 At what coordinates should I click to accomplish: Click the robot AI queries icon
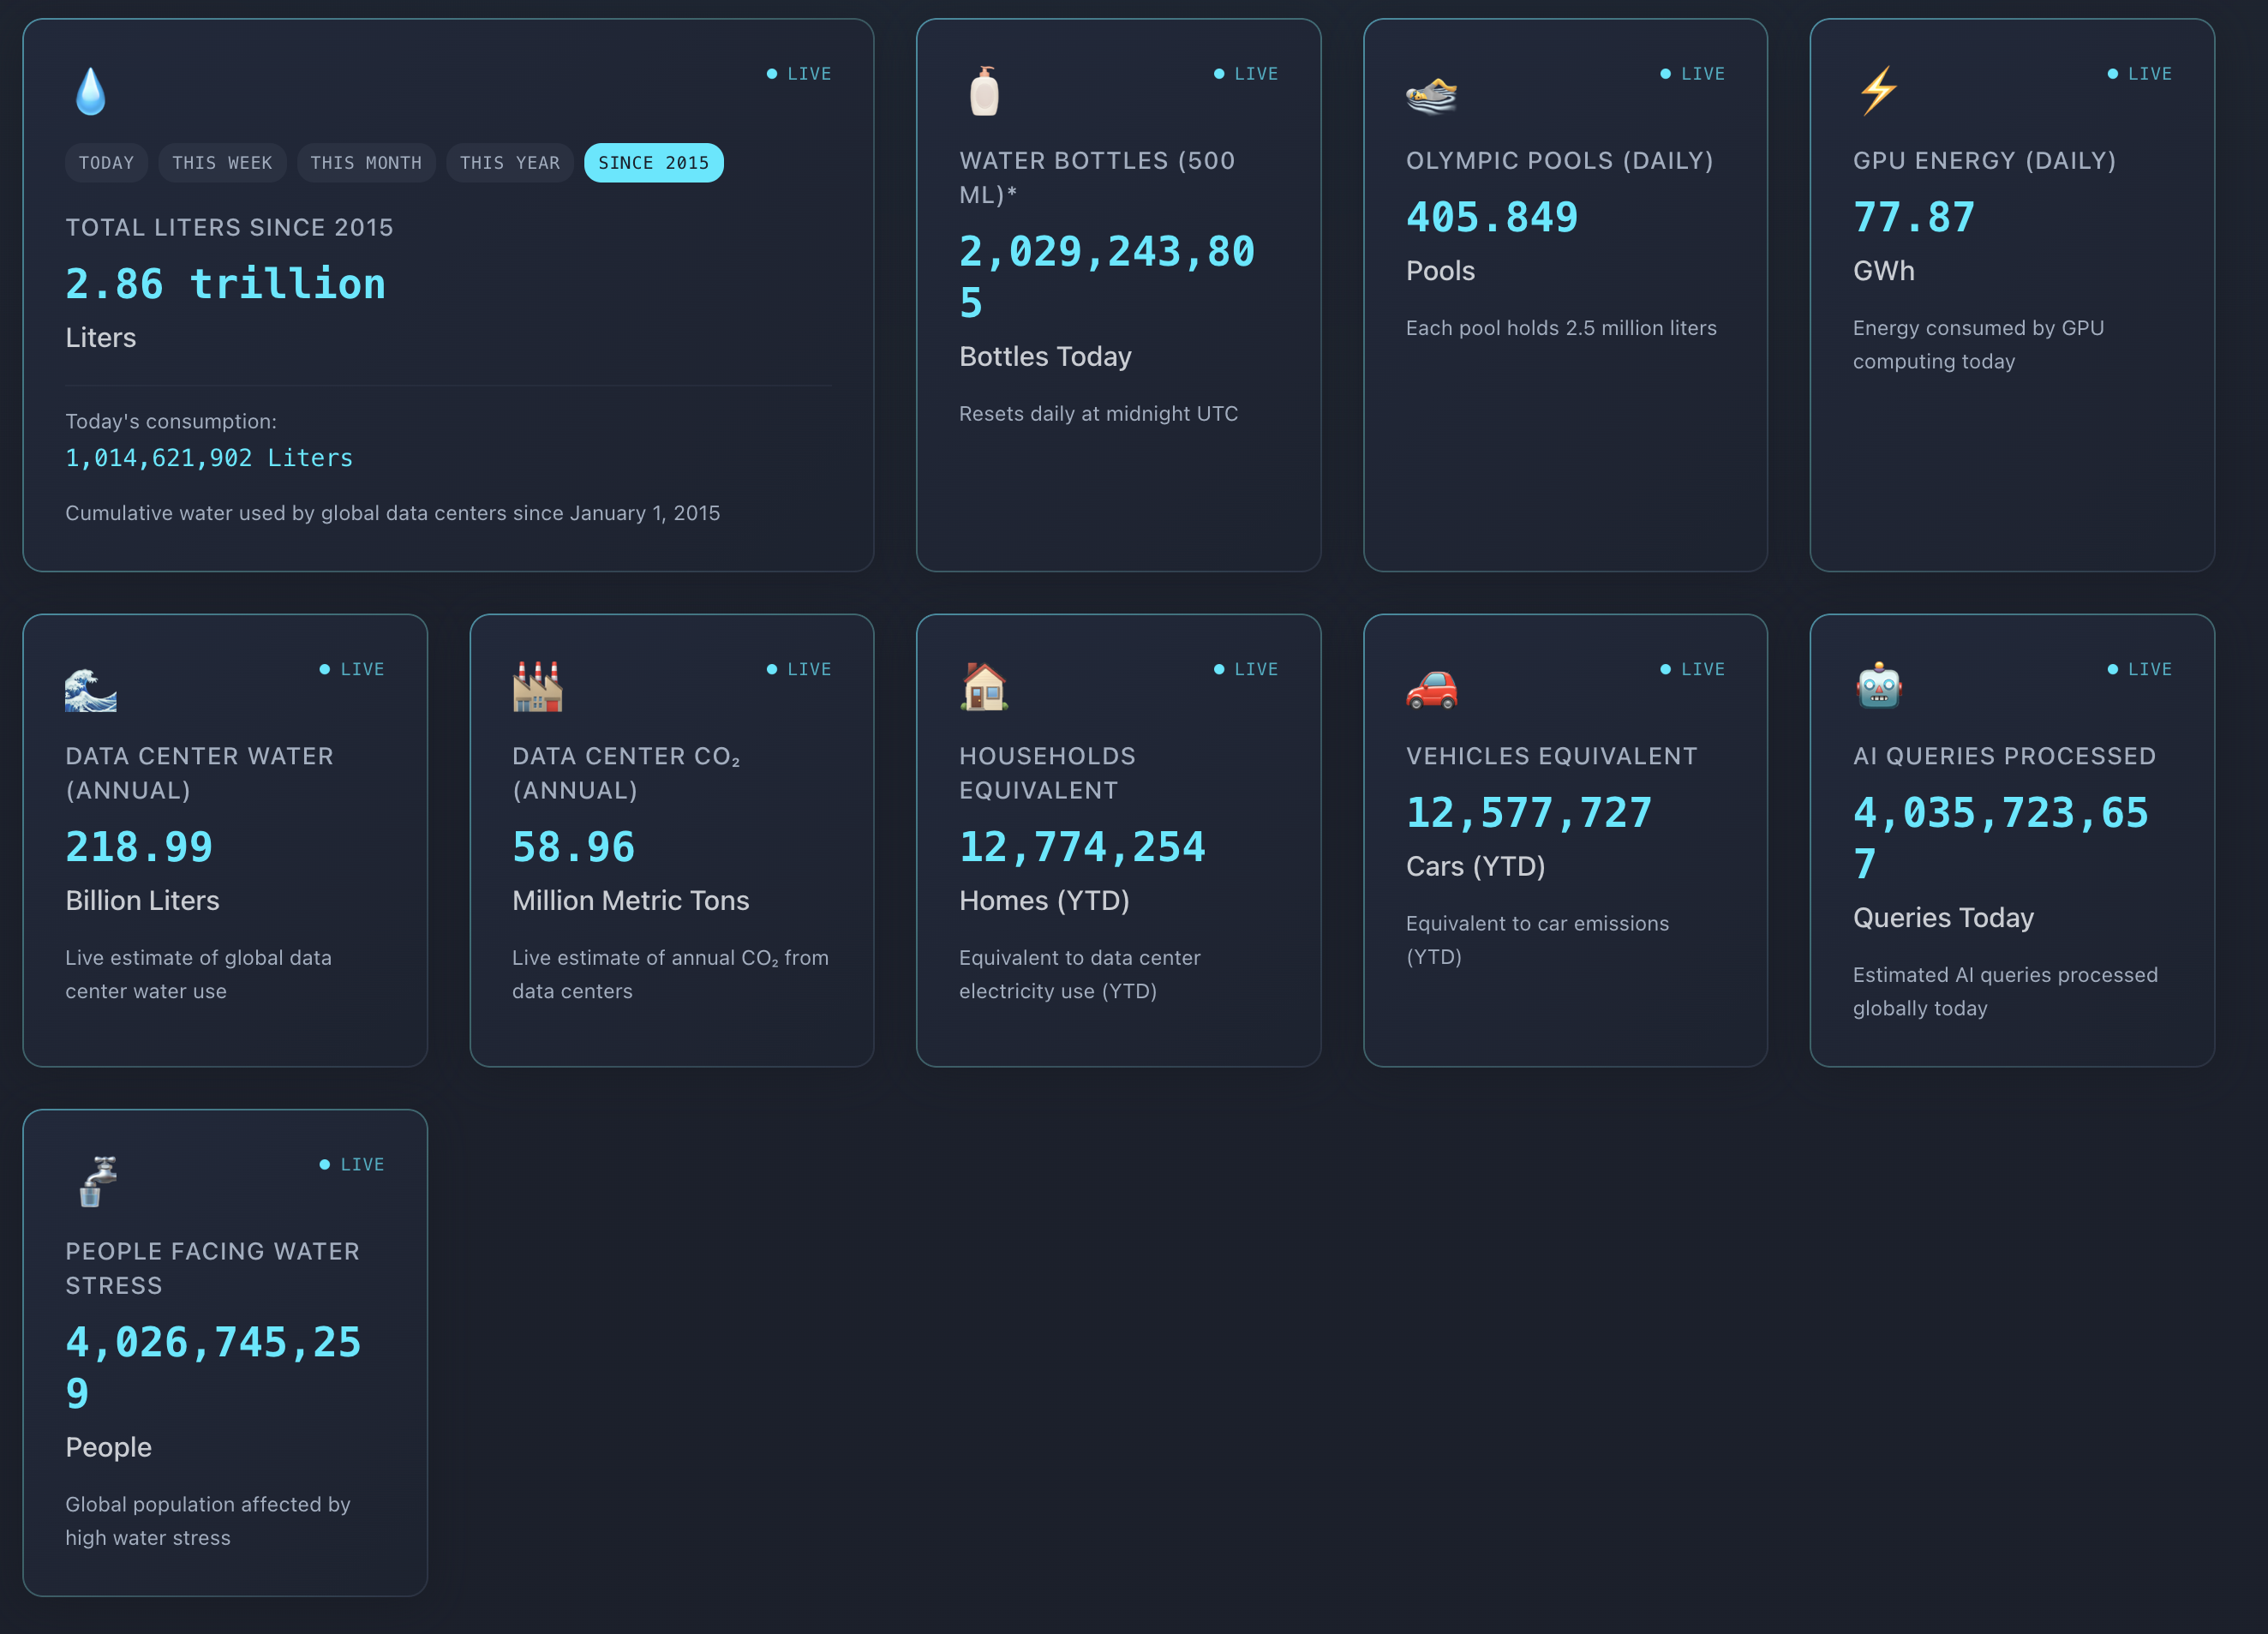point(1878,687)
